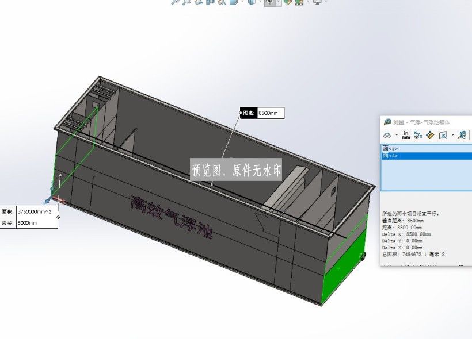Toggle Show XYZ Measurements icon
Viewport: 472px width, 339px height.
[x=418, y=135]
